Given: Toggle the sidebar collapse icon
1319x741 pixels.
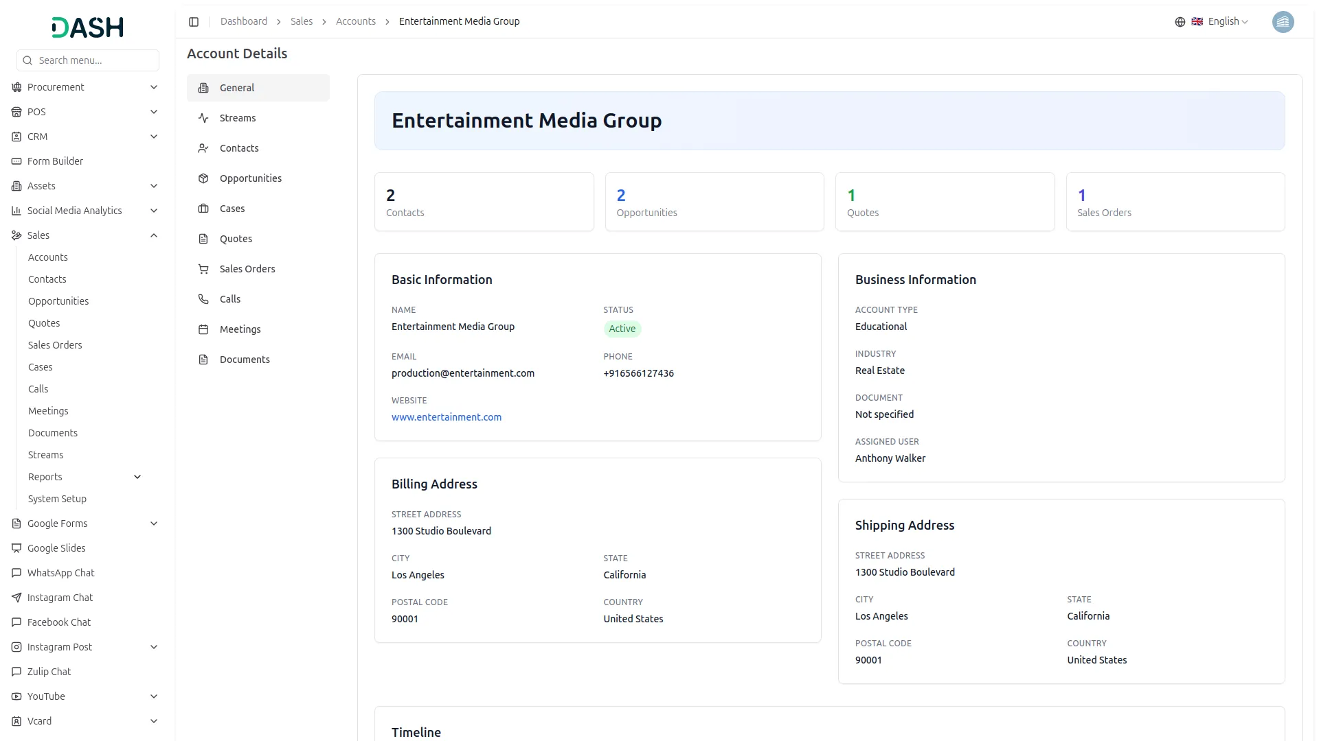Looking at the screenshot, I should coord(194,22).
